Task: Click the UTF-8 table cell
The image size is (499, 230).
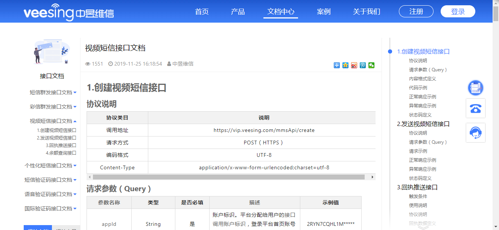Action: [264, 155]
